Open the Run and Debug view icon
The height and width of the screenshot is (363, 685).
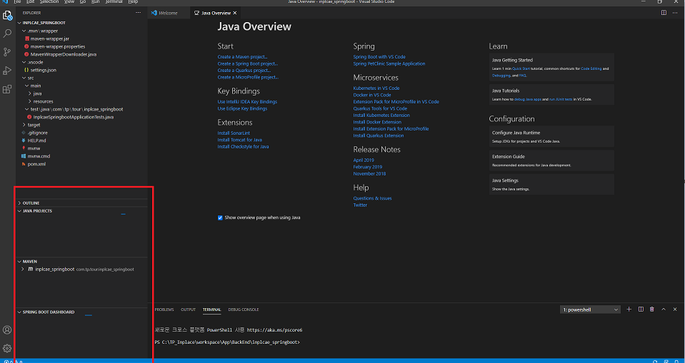[x=7, y=71]
